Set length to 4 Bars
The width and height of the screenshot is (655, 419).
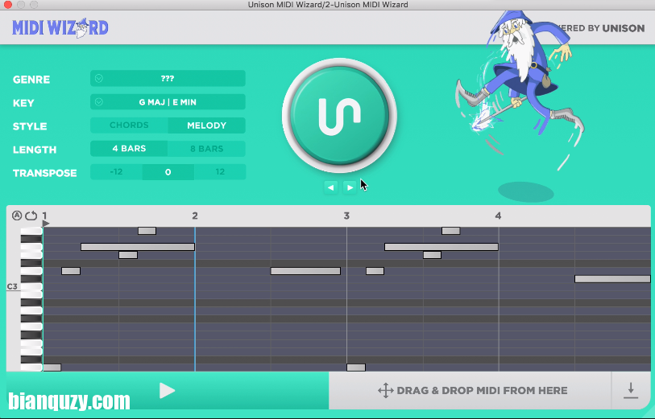pyautogui.click(x=129, y=149)
